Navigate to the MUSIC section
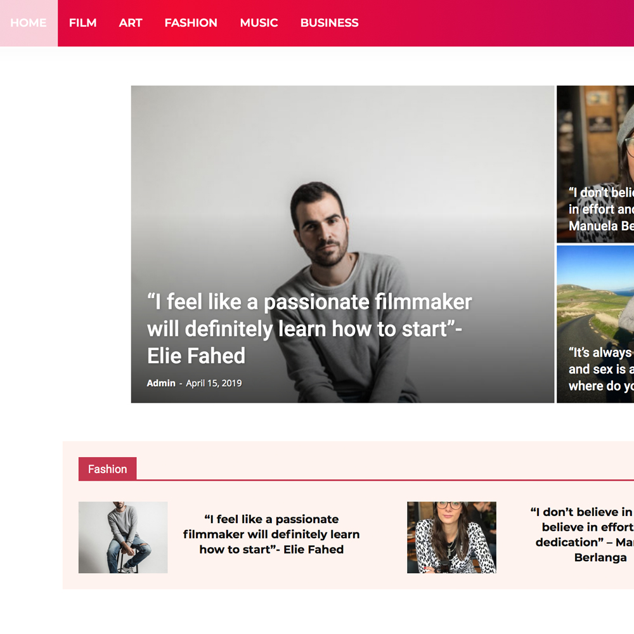 point(259,23)
